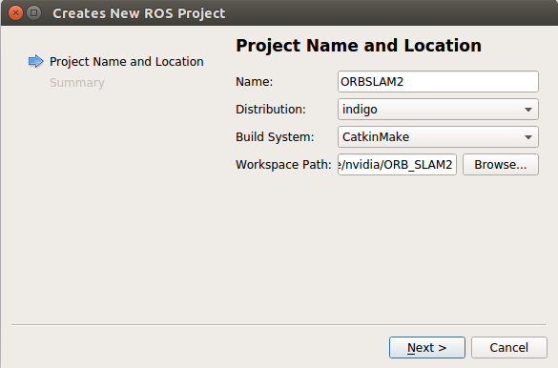Select the Summary step in the sidebar
Viewport: 558px width, 368px height.
77,83
